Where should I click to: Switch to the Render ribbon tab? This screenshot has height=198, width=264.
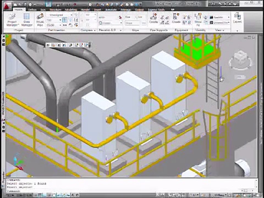(85, 10)
